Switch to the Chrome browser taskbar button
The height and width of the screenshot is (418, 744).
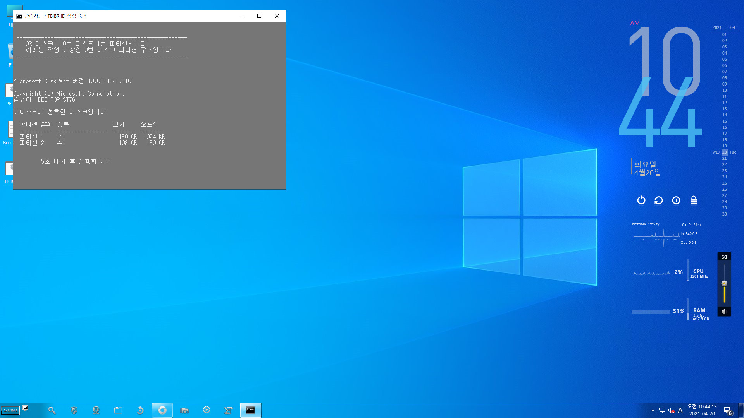pos(162,410)
